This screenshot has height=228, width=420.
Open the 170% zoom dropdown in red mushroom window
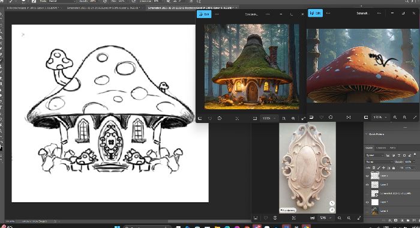(380, 118)
